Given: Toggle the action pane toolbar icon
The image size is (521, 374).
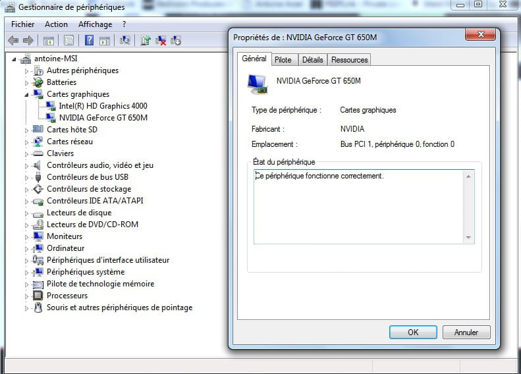Looking at the screenshot, I should pos(104,41).
